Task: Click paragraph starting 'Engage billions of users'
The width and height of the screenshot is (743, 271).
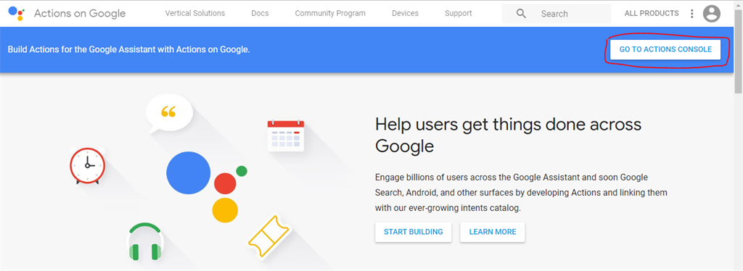Action: pos(521,193)
